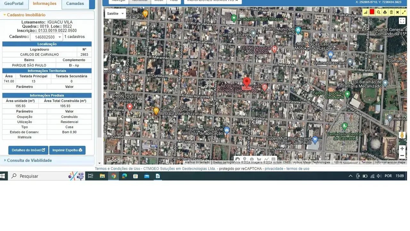Screen dimensions: 410x231
Task: Click the red property location marker
Action: click(246, 82)
